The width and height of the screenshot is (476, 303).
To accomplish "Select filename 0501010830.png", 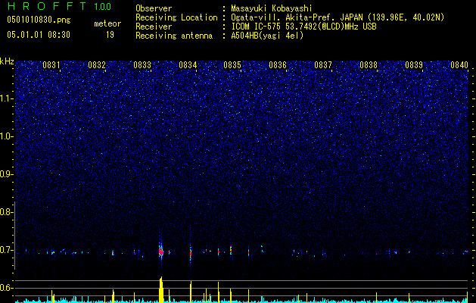I will click(39, 20).
